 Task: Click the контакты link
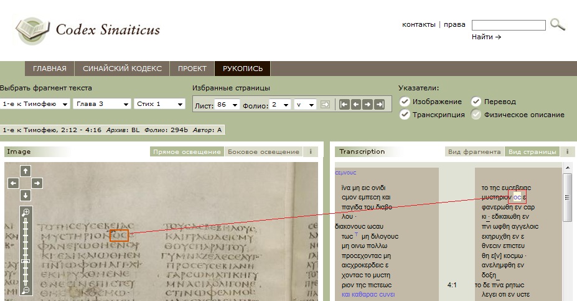418,24
